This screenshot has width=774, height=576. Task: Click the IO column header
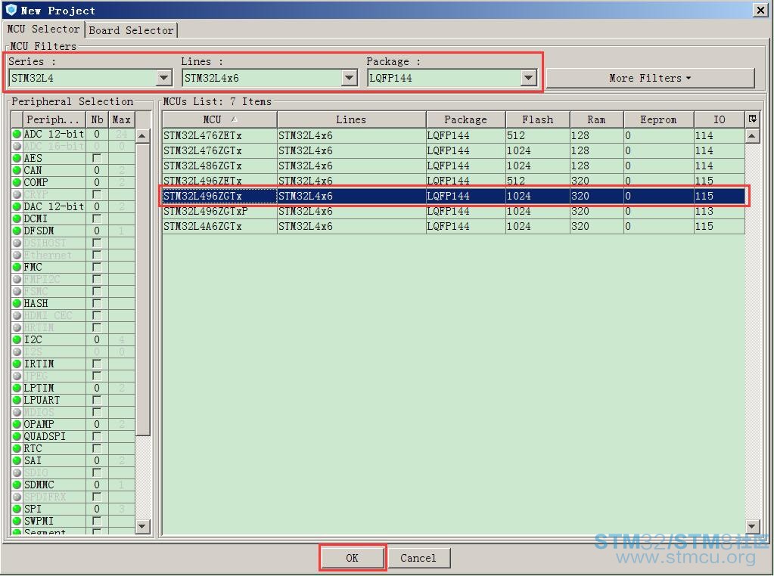(x=720, y=119)
